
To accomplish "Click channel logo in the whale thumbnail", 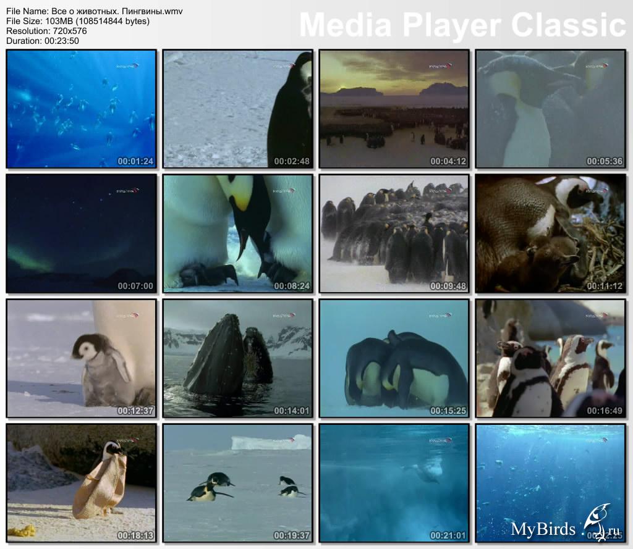I will [x=284, y=316].
